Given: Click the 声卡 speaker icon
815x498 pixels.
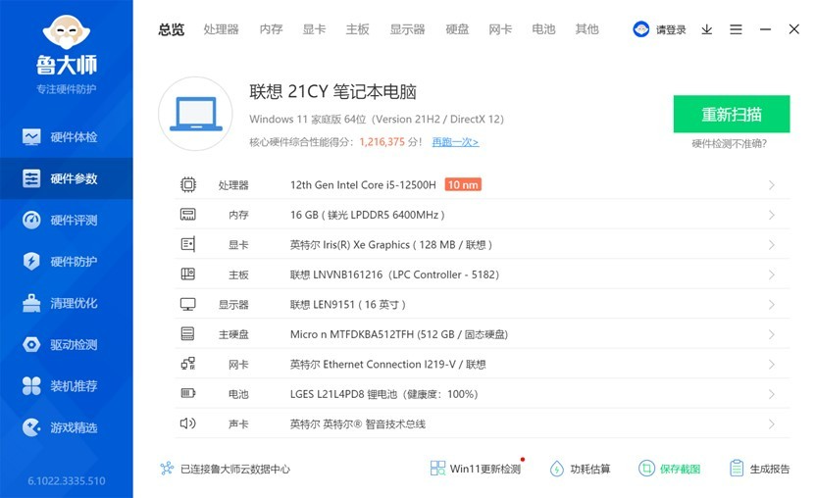Looking at the screenshot, I should click(187, 423).
